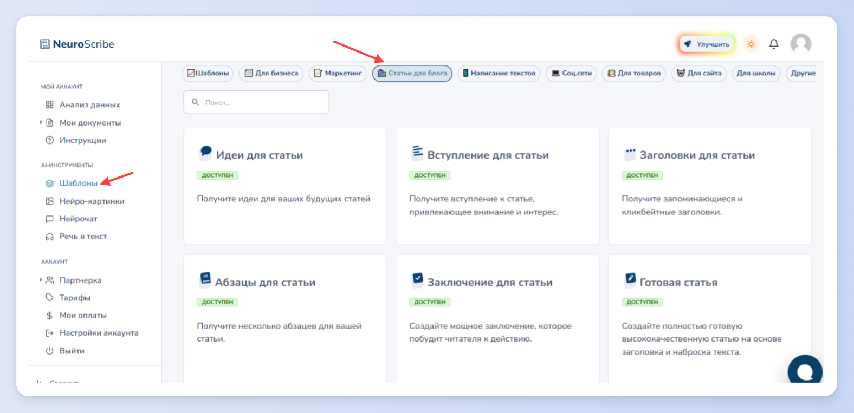Click the Тарифы tag icon
Image resolution: width=854 pixels, height=413 pixels.
(x=50, y=298)
